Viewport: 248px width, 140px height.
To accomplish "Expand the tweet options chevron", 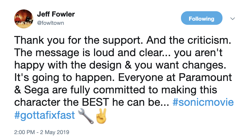I will click(x=233, y=19).
